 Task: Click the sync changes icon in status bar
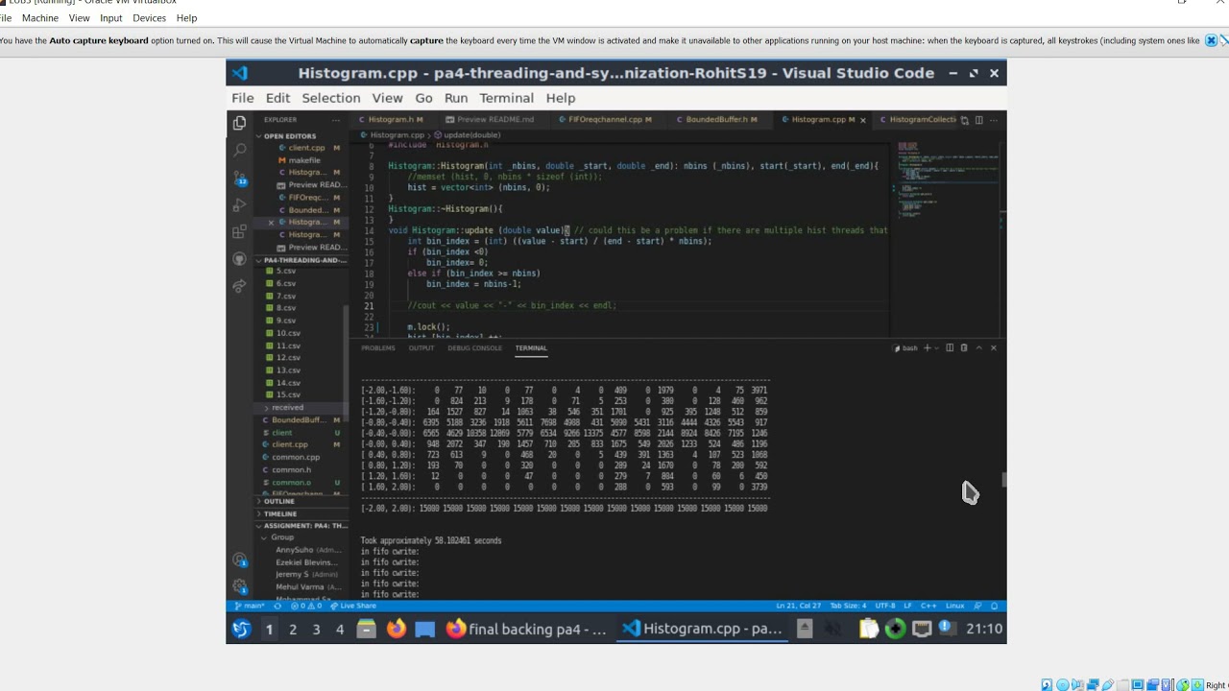tap(278, 606)
